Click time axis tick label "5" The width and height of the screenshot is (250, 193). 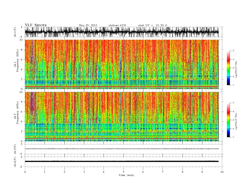(x=123, y=172)
